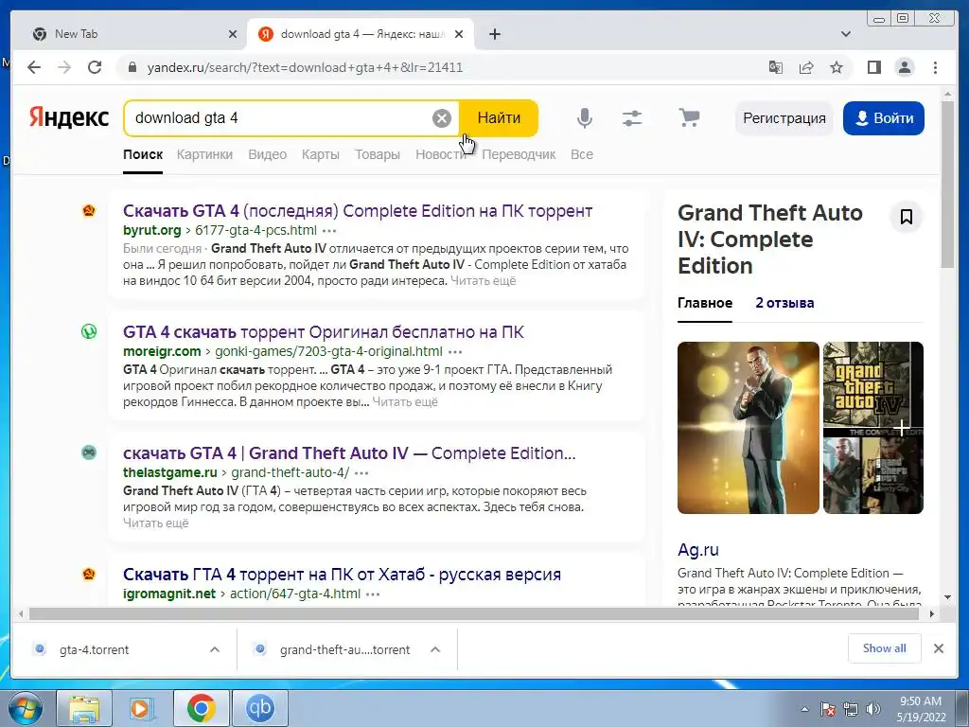Viewport: 969px width, 727px height.
Task: Select the Поиск search tab
Action: pos(143,154)
